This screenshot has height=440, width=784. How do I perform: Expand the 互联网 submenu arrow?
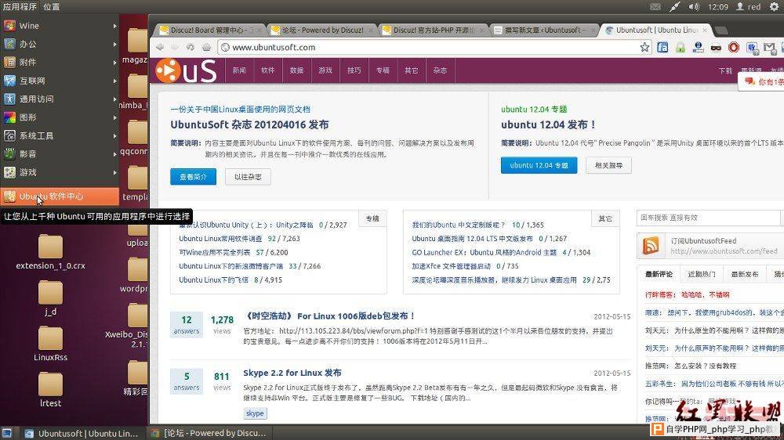pos(115,81)
